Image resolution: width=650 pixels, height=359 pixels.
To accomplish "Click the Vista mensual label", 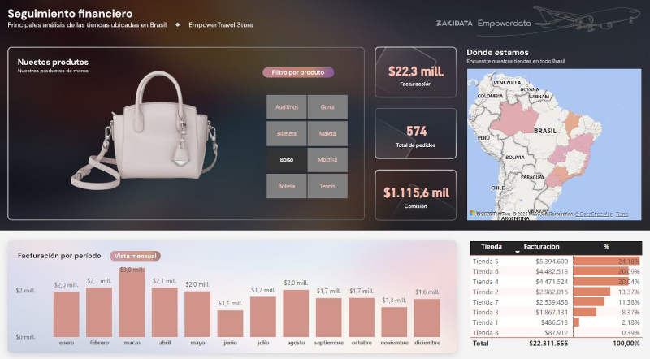I will tap(136, 255).
